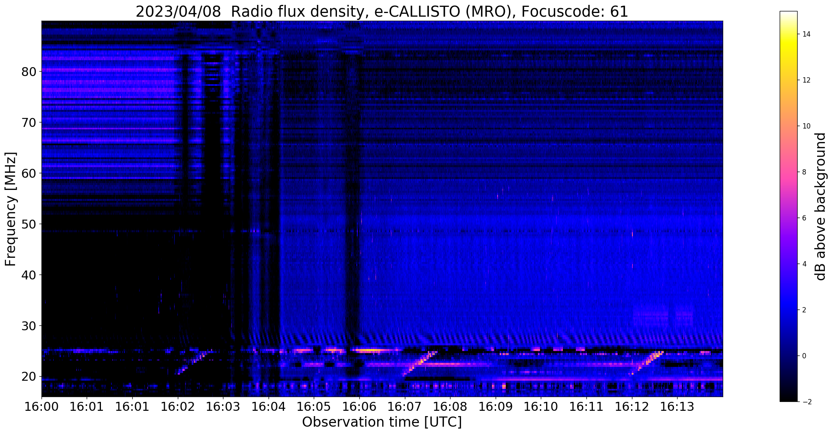The height and width of the screenshot is (434, 833).
Task: Click the 60 frequency tick label
Action: [x=28, y=173]
